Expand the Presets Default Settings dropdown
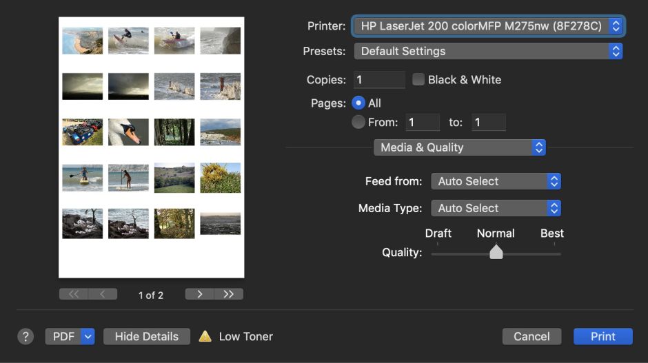This screenshot has width=648, height=363. (488, 51)
